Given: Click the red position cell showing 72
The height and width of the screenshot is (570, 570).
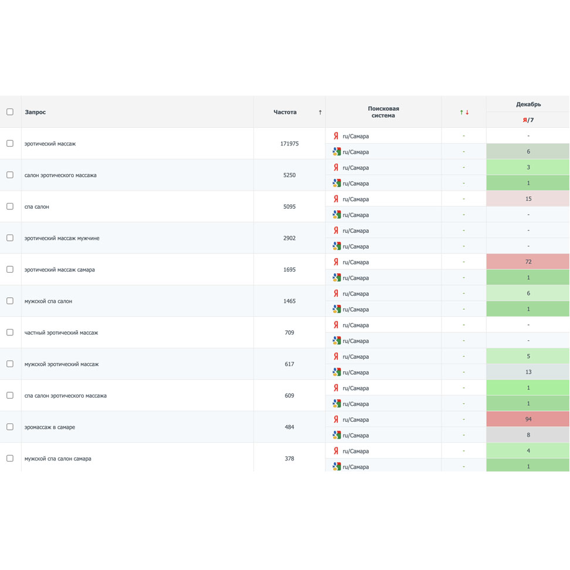Looking at the screenshot, I should click(528, 262).
